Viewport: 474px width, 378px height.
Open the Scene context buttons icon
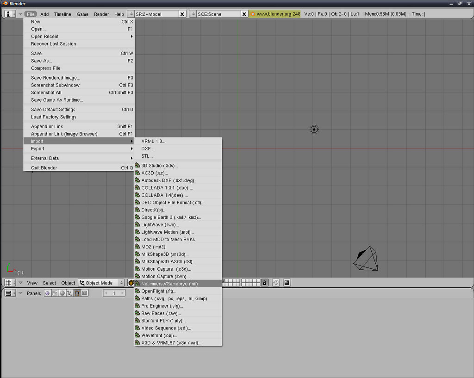(84, 293)
